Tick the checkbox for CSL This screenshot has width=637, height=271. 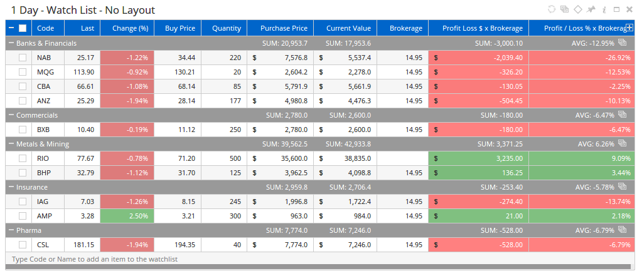click(23, 245)
